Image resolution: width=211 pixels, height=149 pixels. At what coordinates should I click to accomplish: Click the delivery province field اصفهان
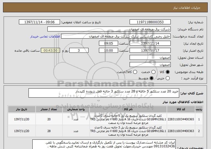click(x=150, y=58)
